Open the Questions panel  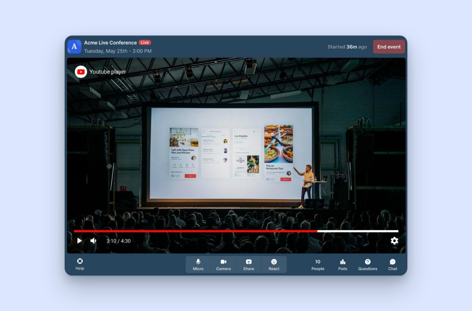click(x=368, y=265)
